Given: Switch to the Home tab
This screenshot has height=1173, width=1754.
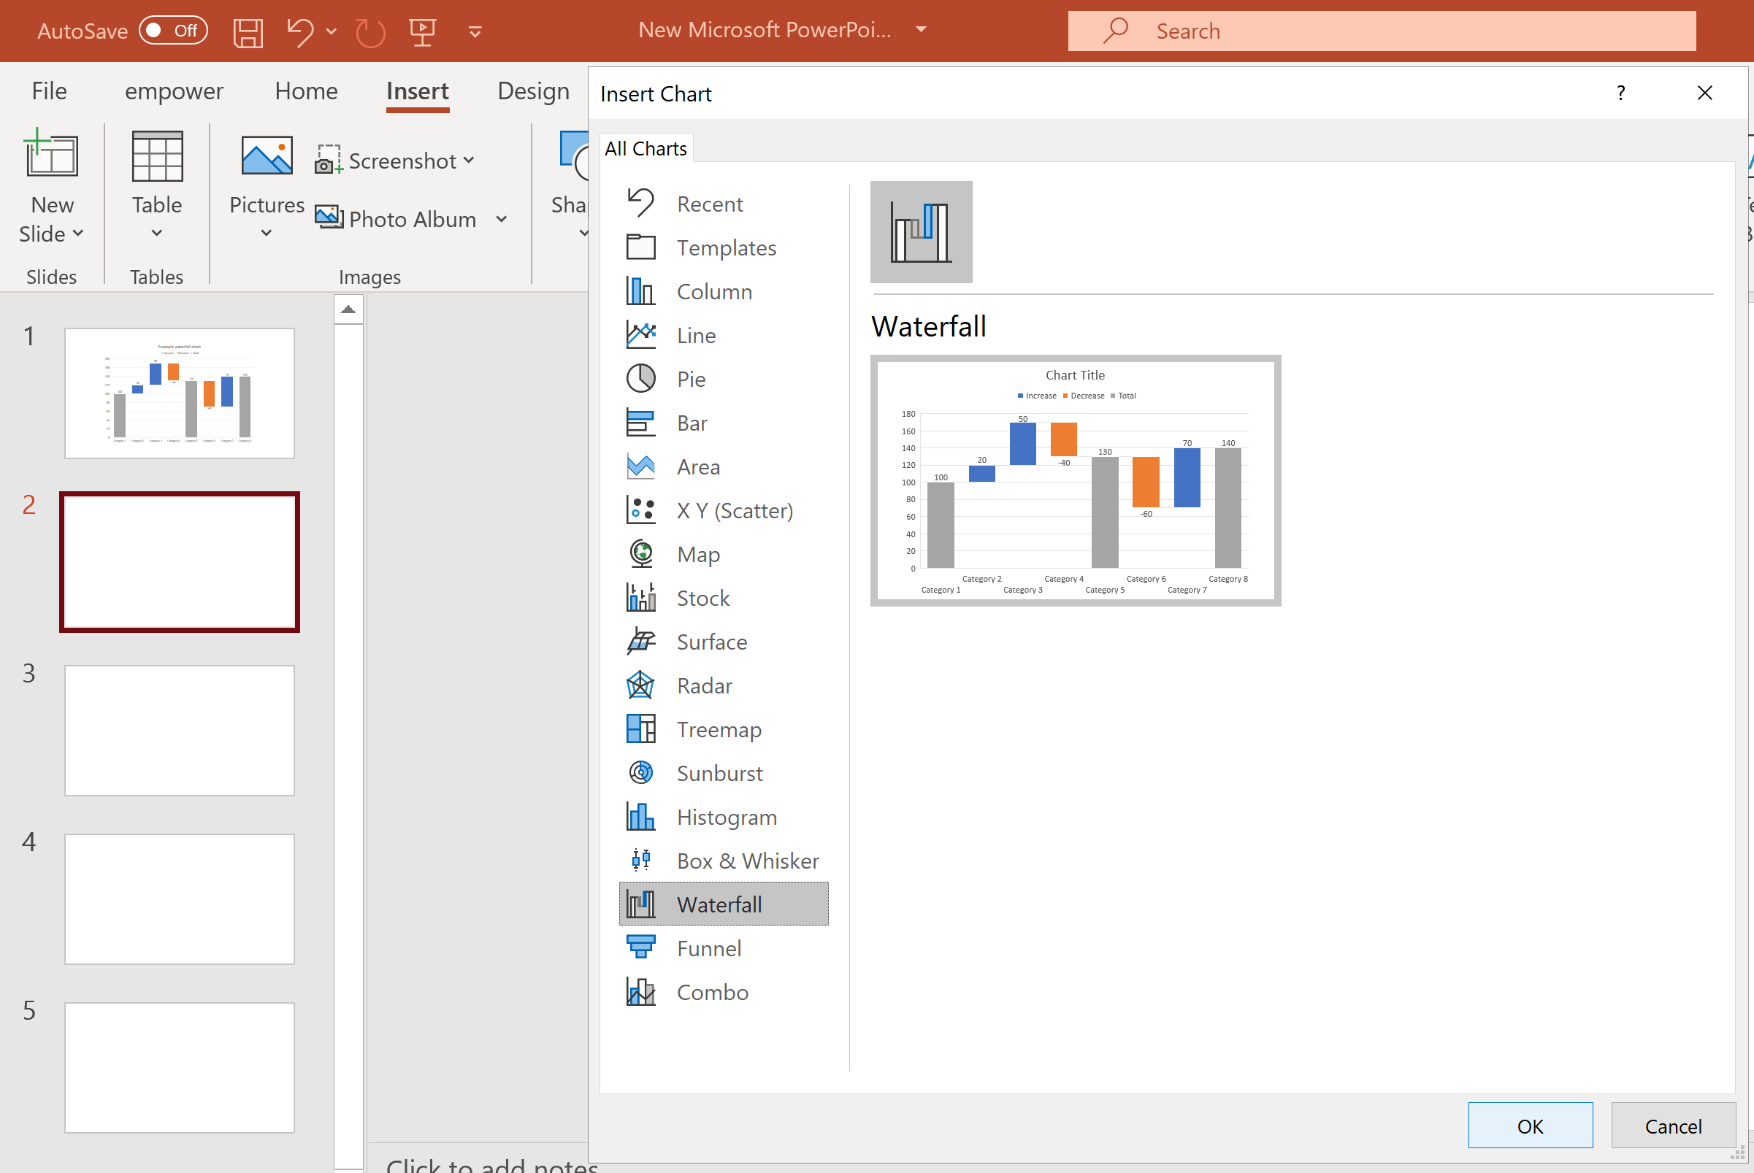Looking at the screenshot, I should click(x=306, y=91).
